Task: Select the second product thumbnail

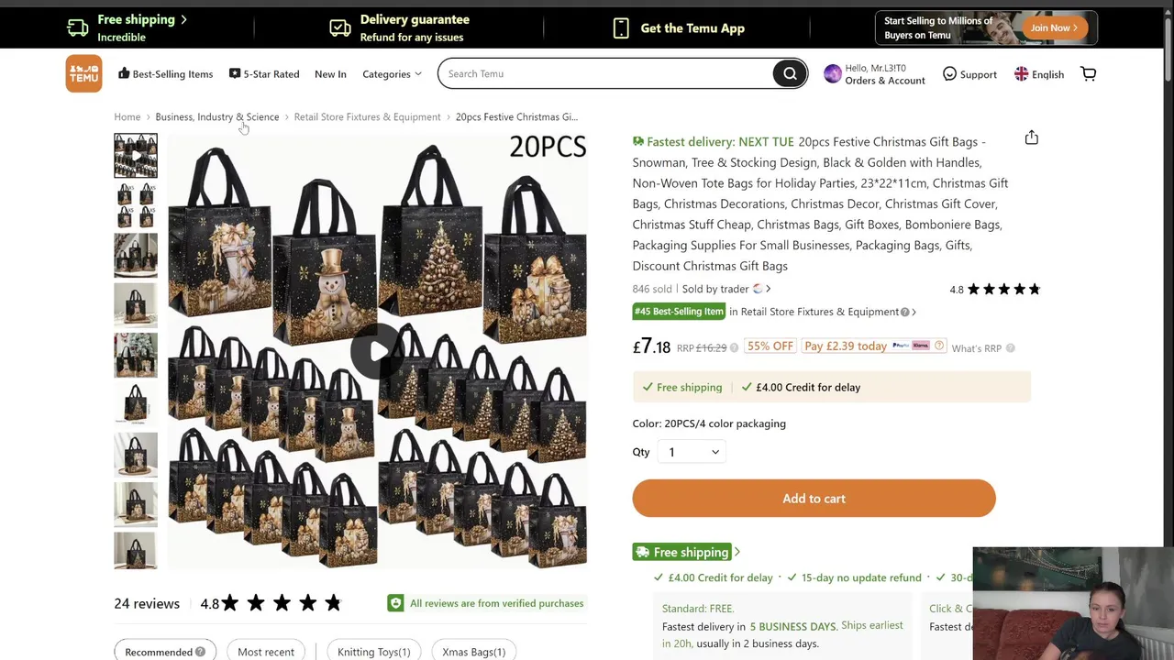Action: coord(136,205)
